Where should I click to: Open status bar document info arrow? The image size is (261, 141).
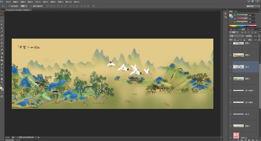(x=39, y=137)
